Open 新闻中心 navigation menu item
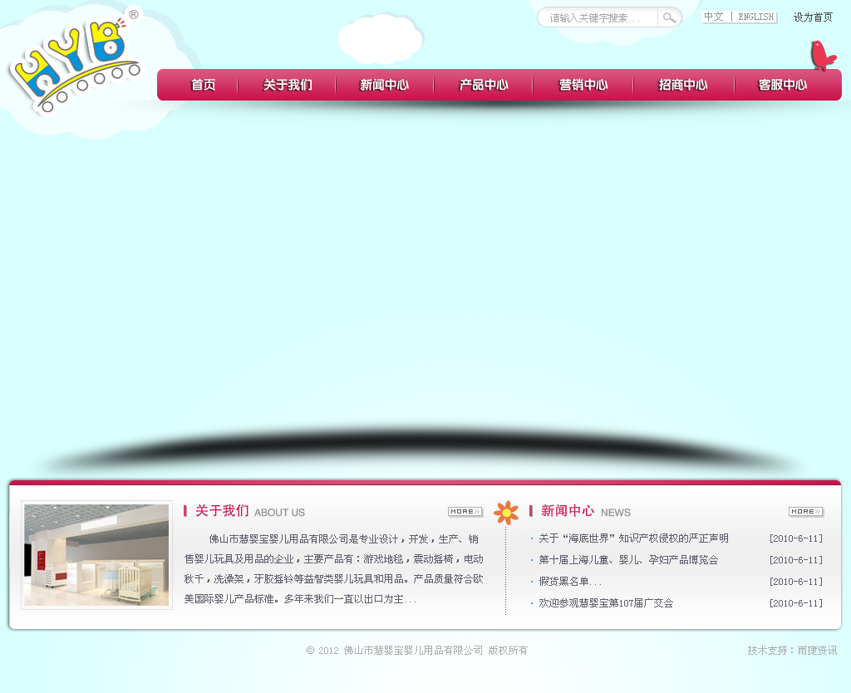 click(x=384, y=85)
